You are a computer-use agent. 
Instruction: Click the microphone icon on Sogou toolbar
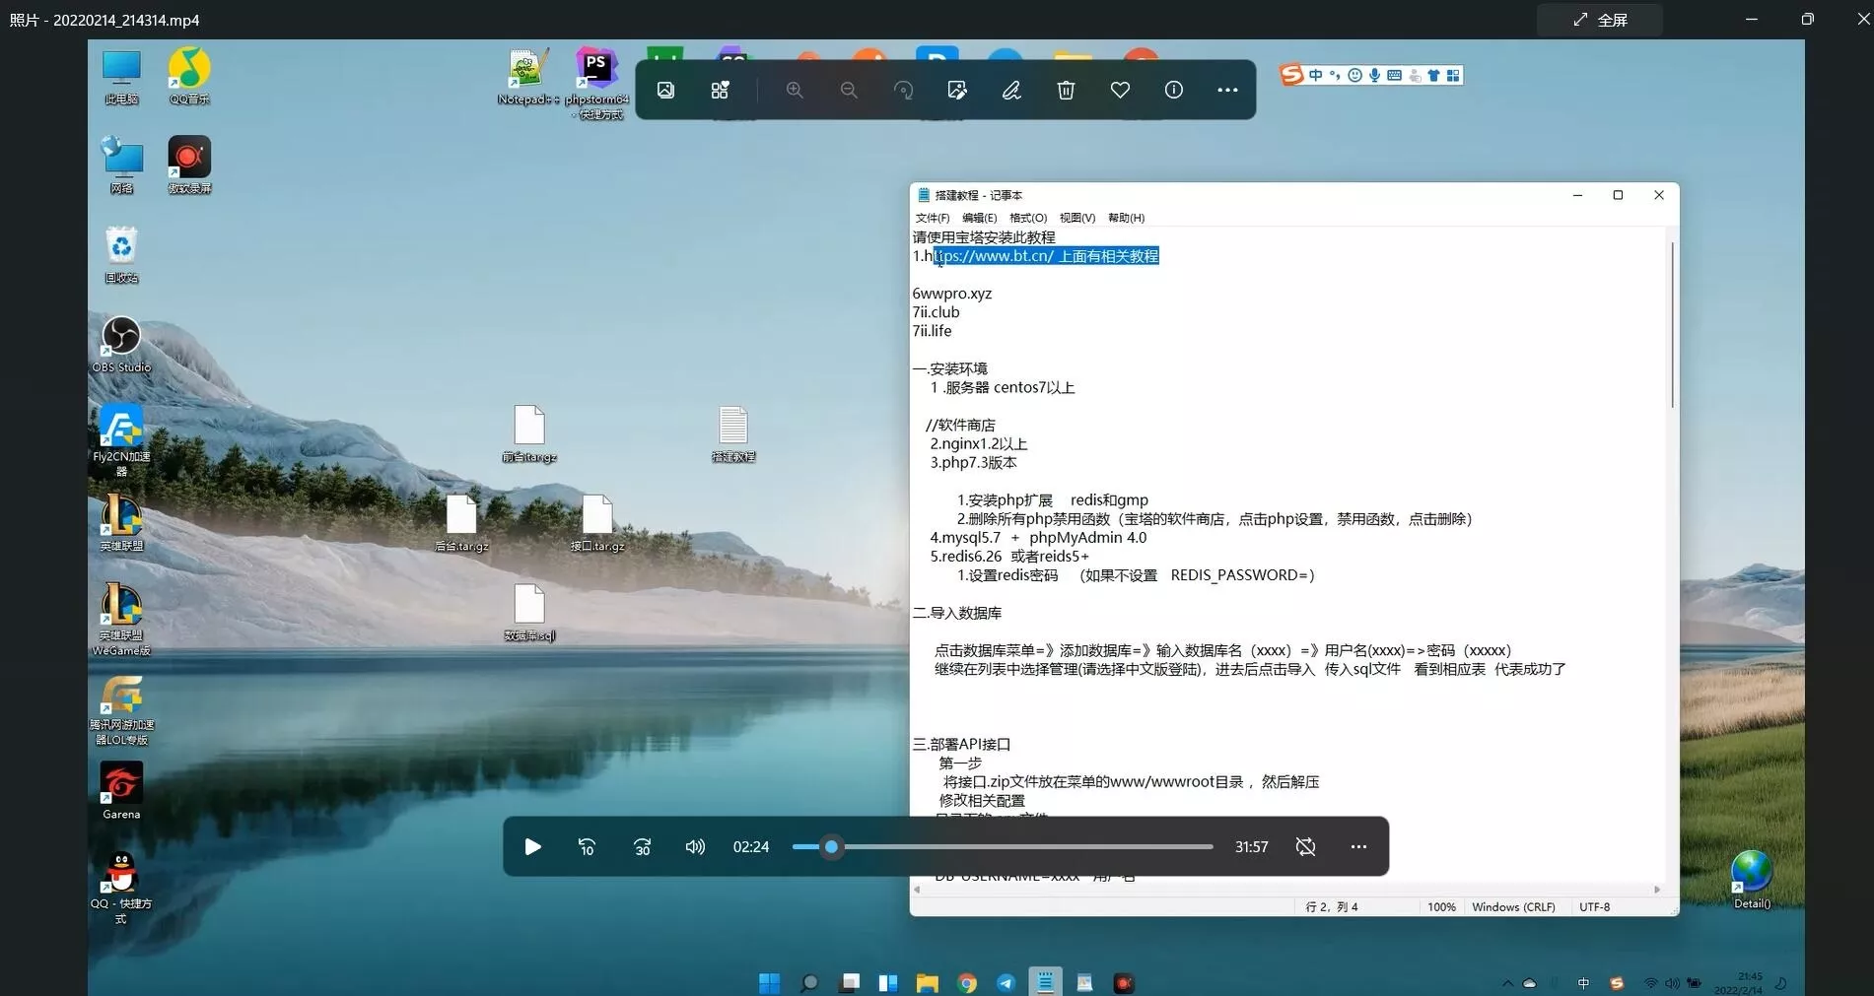coord(1374,75)
